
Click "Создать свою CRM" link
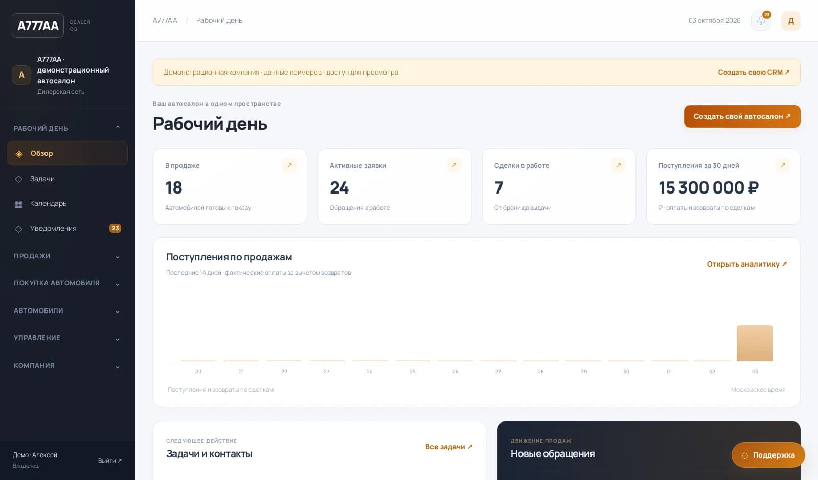754,72
